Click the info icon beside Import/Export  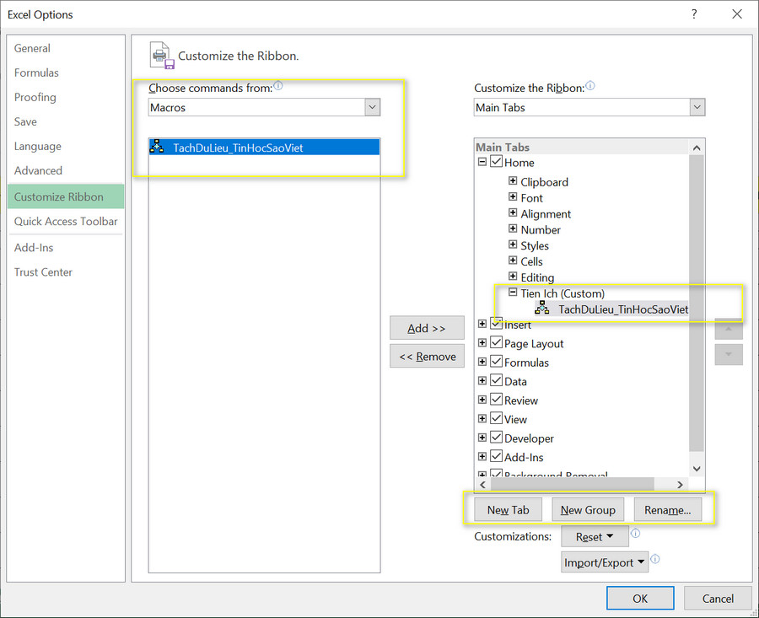click(655, 559)
